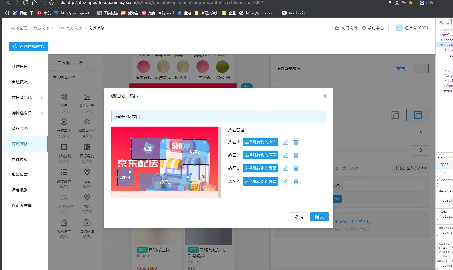Reload the page with refresh icon
The image size is (453, 270).
tap(25, 3)
